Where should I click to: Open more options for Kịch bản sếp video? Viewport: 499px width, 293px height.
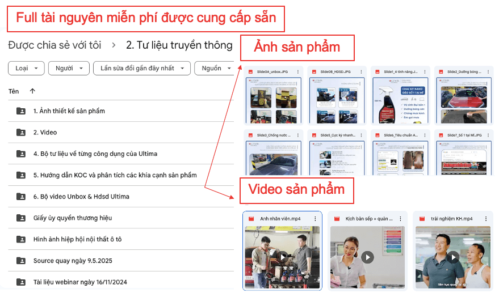tap(400, 219)
